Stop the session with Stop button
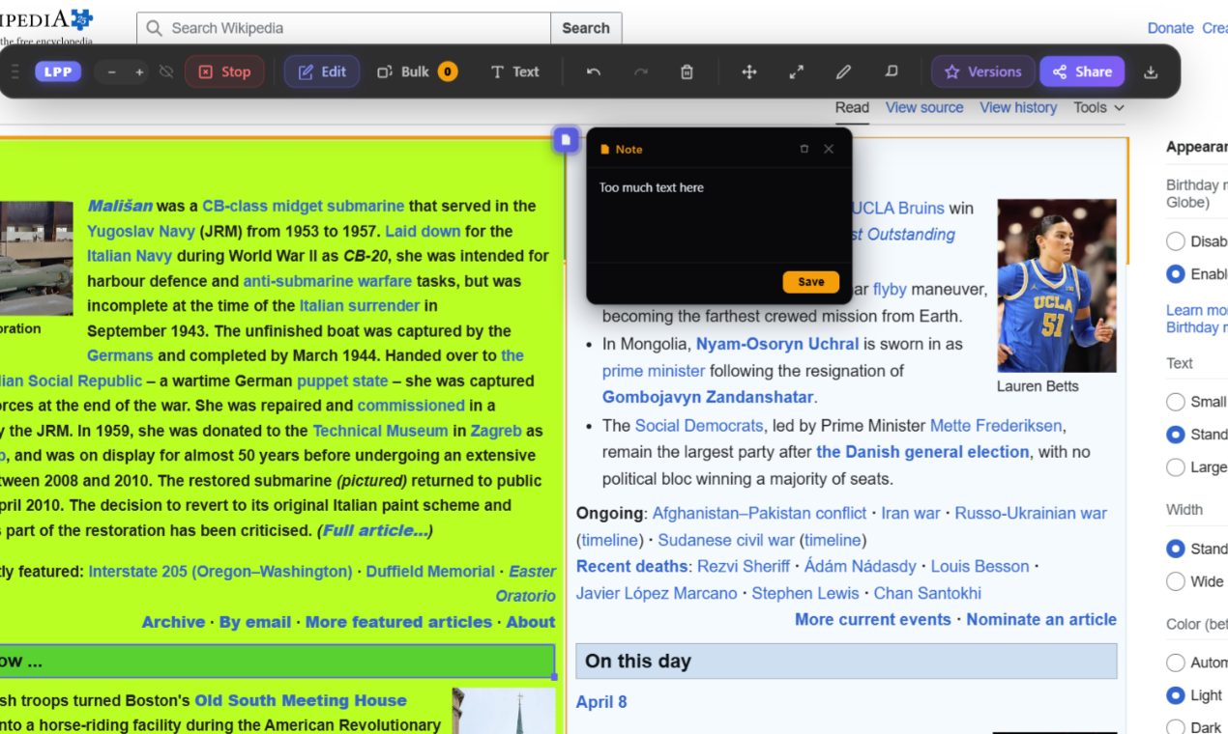The image size is (1228, 734). pyautogui.click(x=224, y=71)
